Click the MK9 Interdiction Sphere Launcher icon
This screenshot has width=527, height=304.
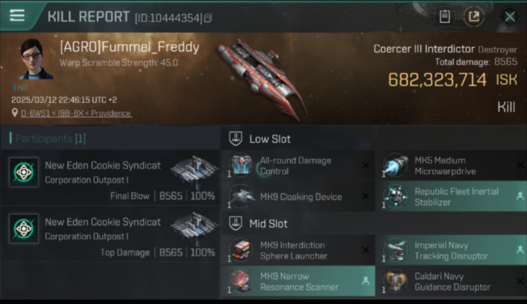[241, 250]
